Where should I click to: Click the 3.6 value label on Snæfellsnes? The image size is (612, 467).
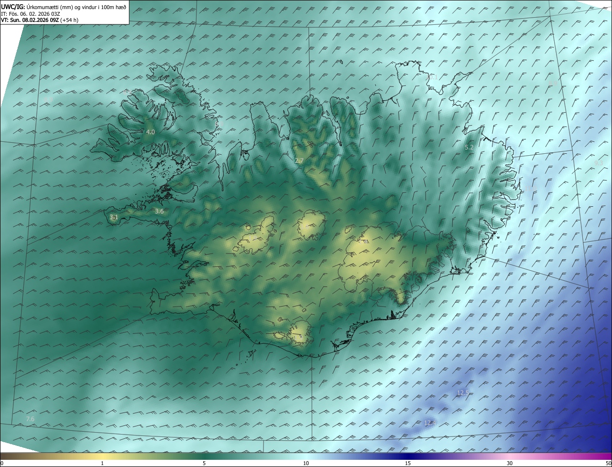click(x=160, y=211)
